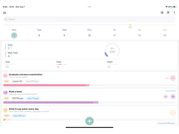The width and height of the screenshot is (179, 134).
Task: Click the pink 89 days countdown circle
Action: [x=173, y=78]
